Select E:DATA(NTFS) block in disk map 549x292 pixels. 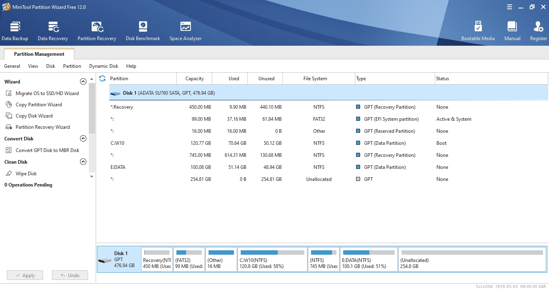[369, 260]
